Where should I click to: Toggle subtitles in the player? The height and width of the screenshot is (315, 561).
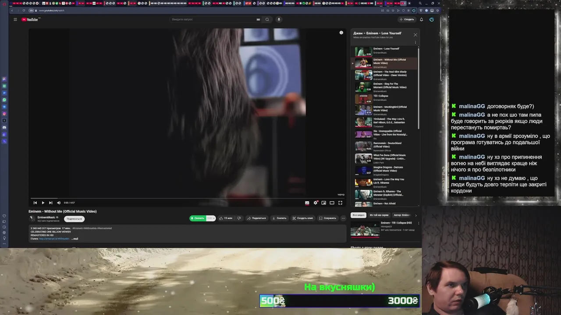click(307, 203)
